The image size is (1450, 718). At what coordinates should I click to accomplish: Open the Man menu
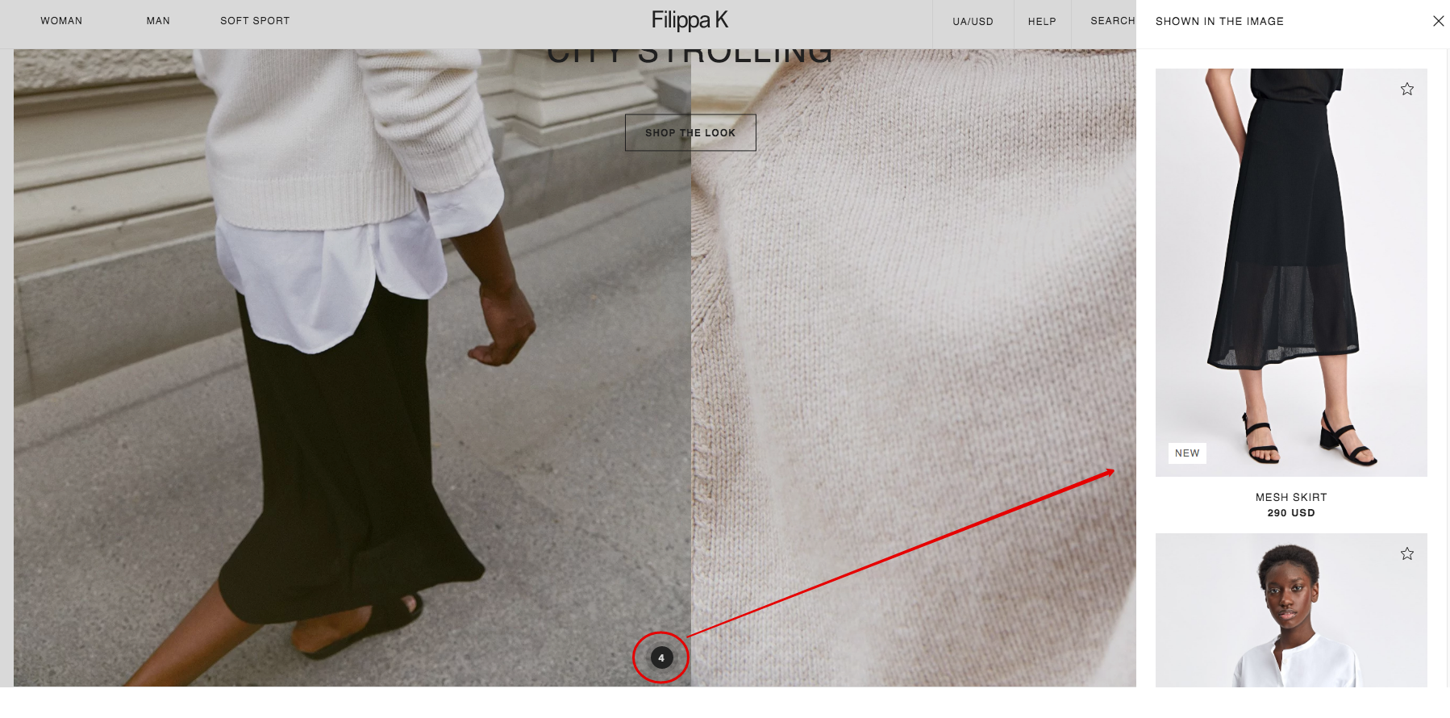pos(158,21)
